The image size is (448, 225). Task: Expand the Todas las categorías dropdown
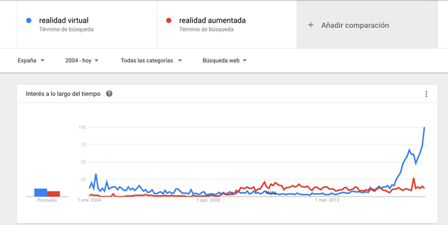[151, 60]
